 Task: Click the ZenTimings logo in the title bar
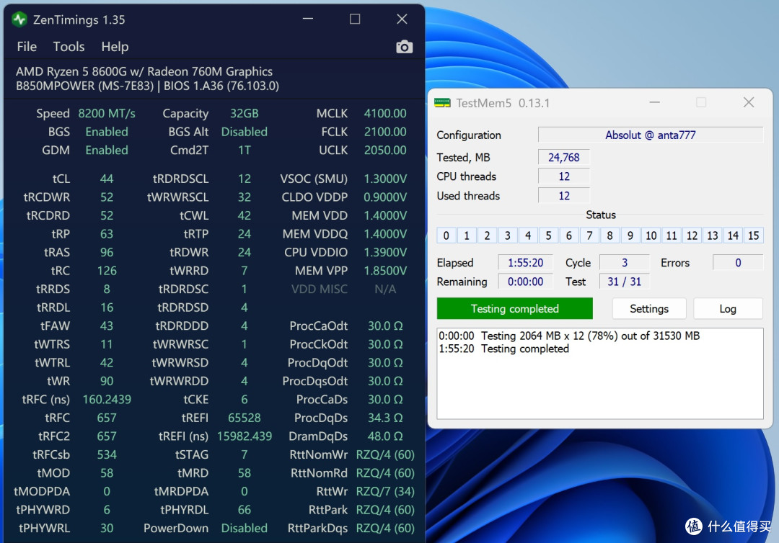coord(20,19)
